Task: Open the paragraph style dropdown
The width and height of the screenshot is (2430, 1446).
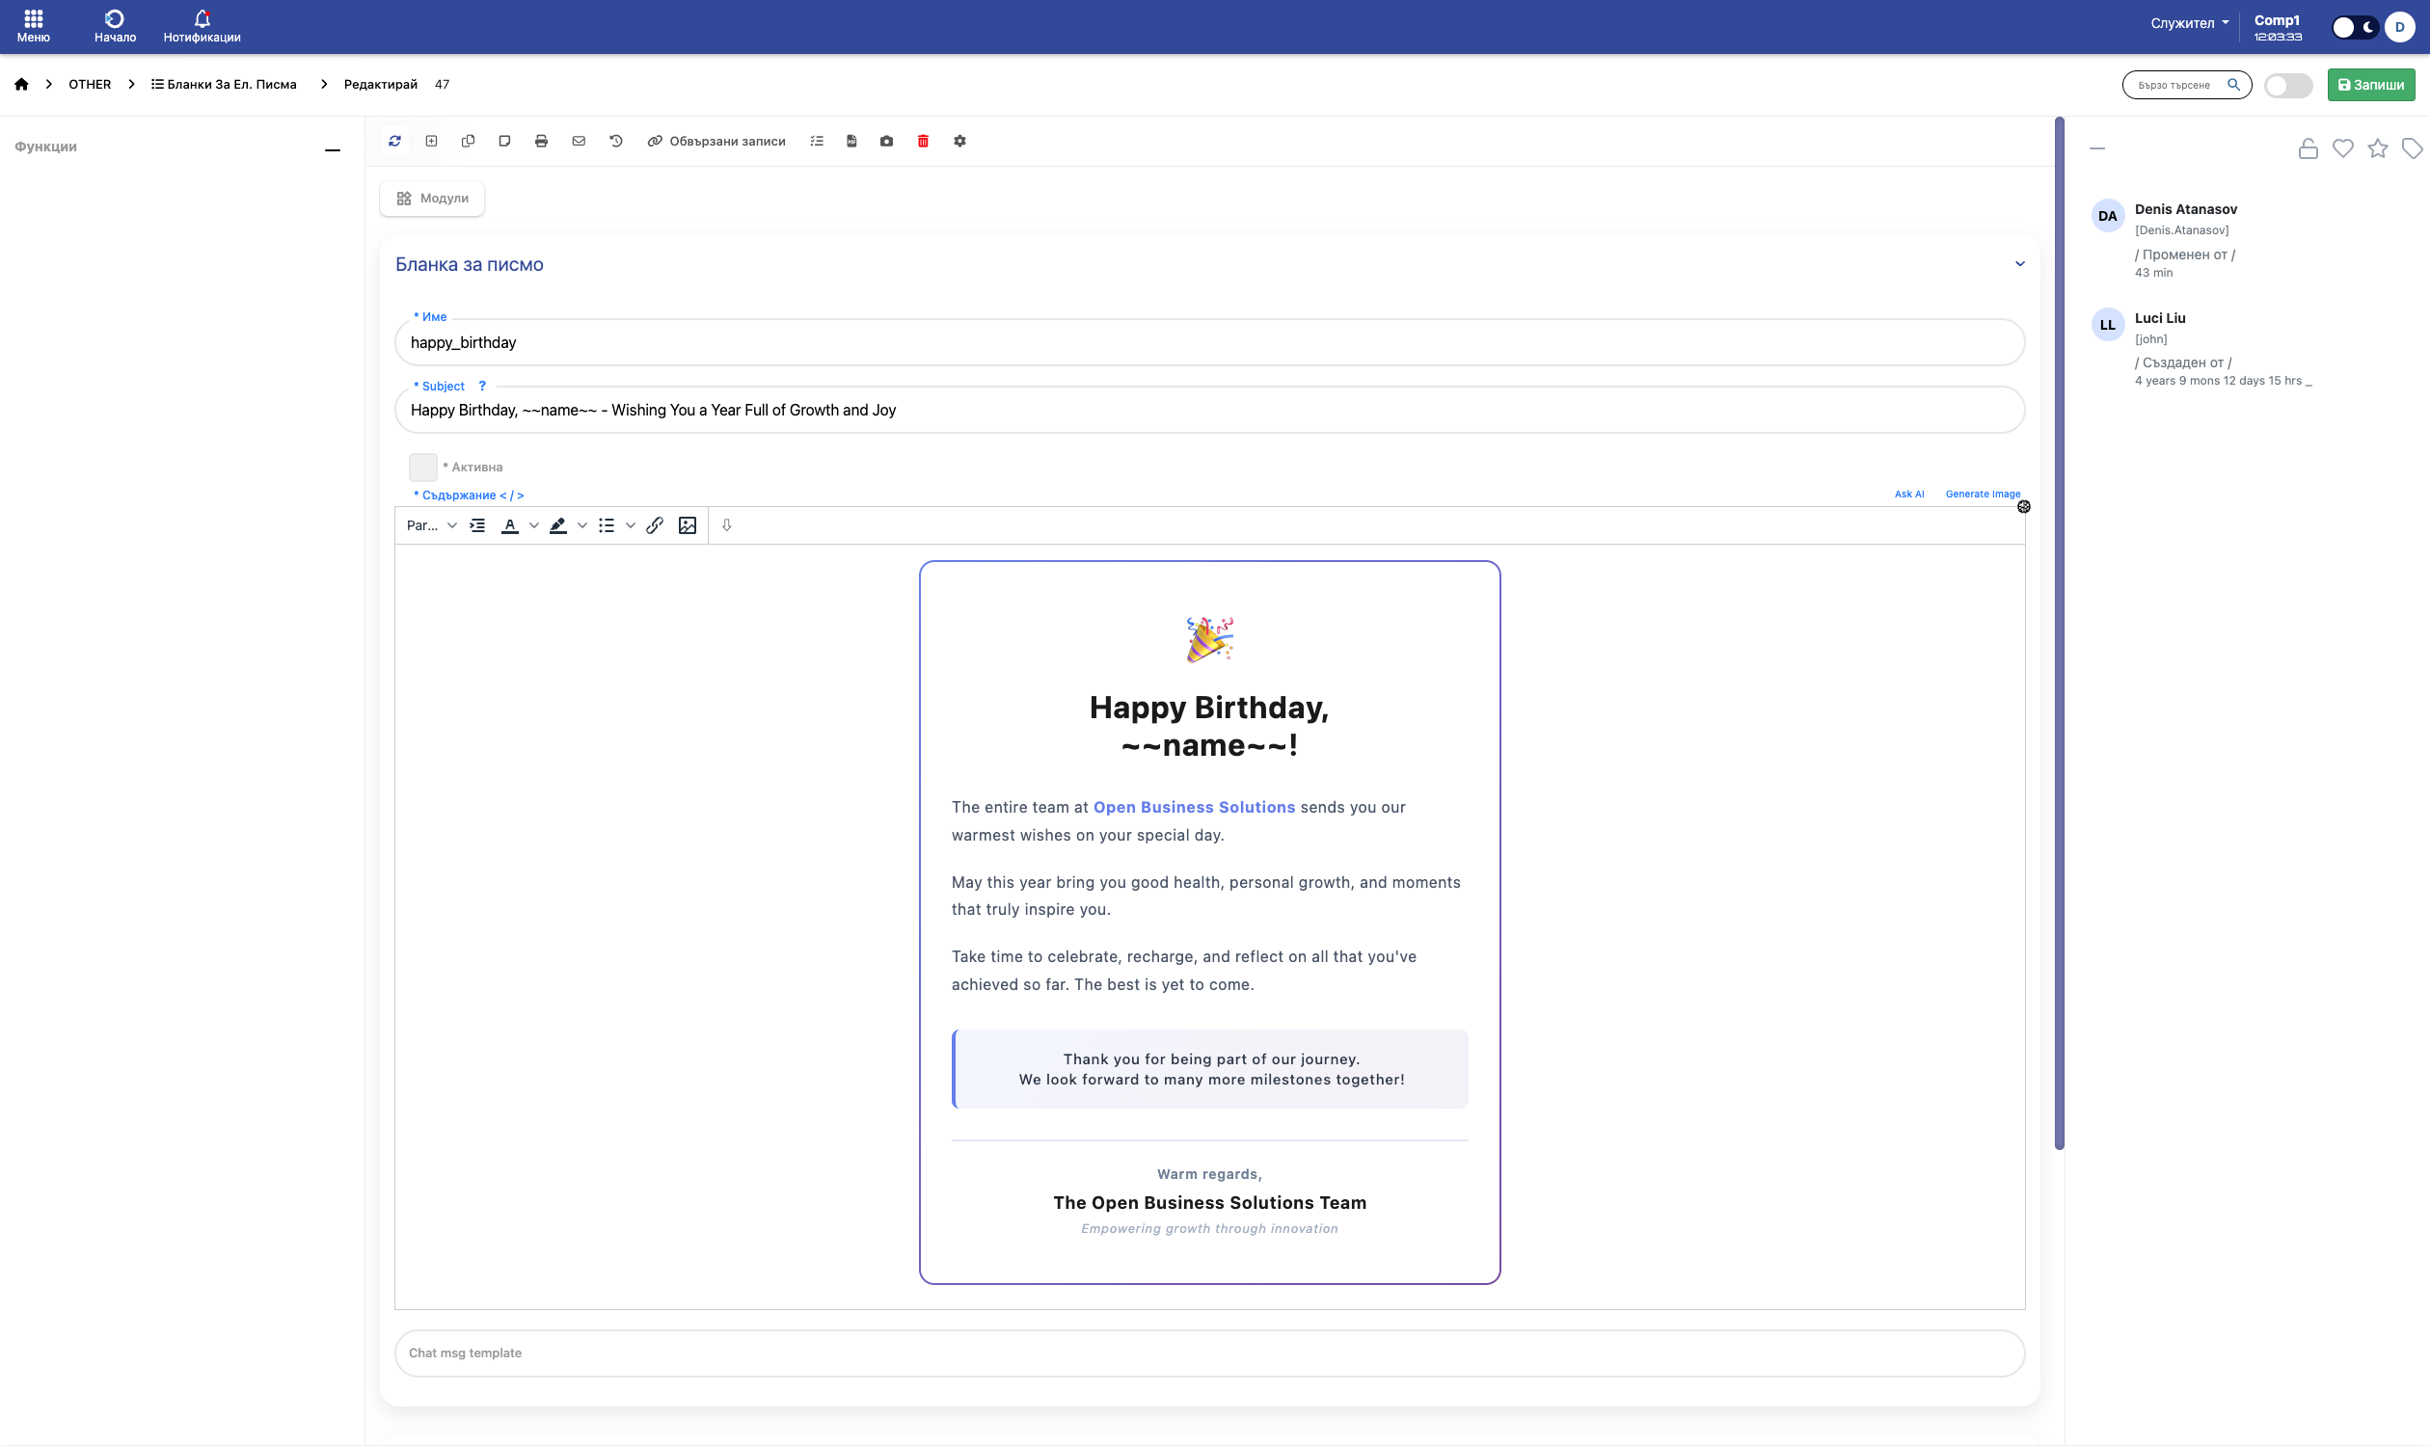Action: (431, 525)
